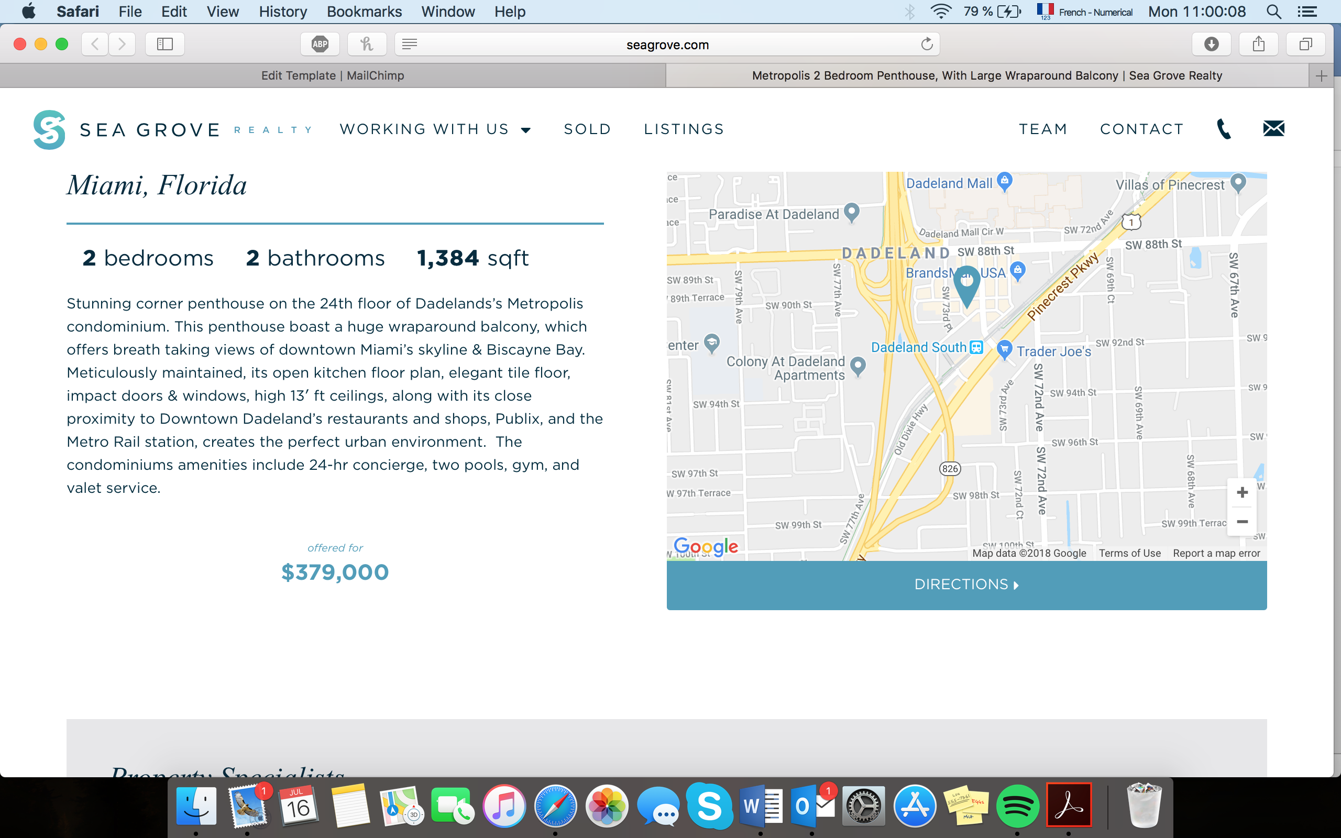Open the Adblock Plus extension
This screenshot has width=1341, height=838.
click(x=320, y=45)
